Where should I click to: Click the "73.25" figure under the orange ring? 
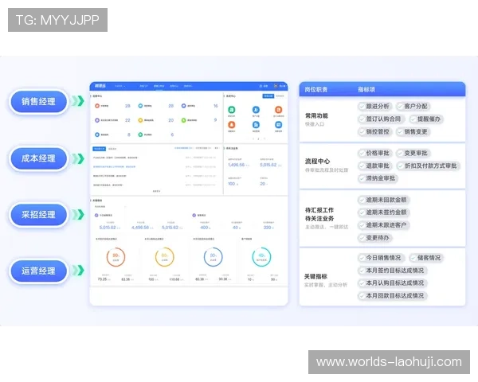[x=102, y=279]
